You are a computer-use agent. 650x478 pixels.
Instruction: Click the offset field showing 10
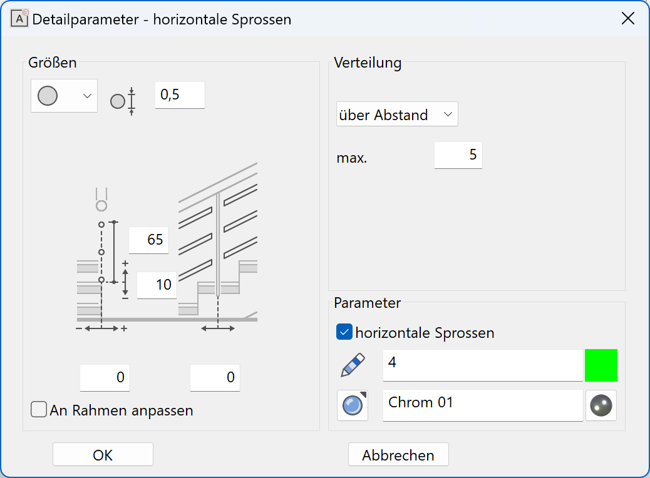pos(157,285)
